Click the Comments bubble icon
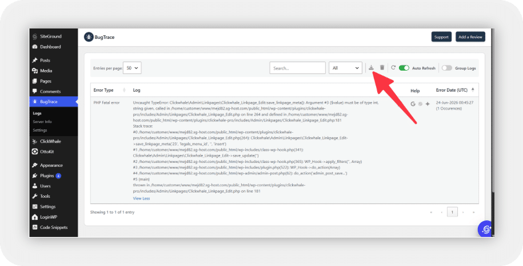523x266 pixels. coord(35,92)
